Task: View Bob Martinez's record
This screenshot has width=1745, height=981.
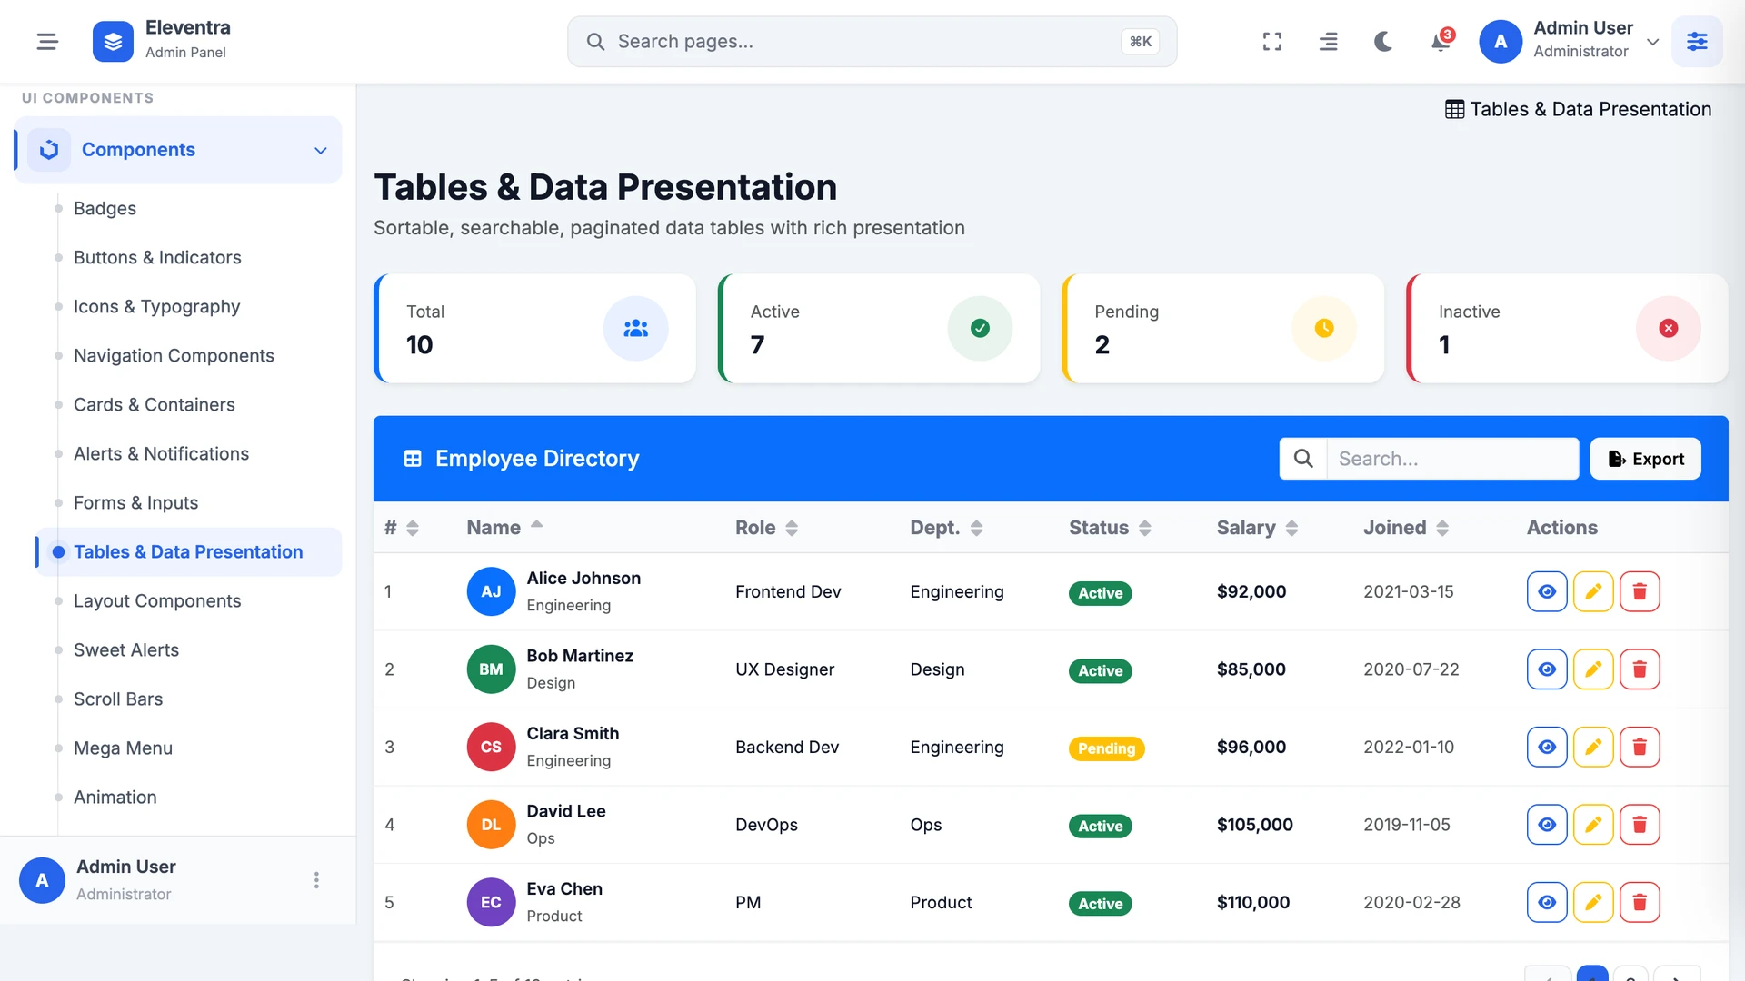Action: tap(1547, 669)
